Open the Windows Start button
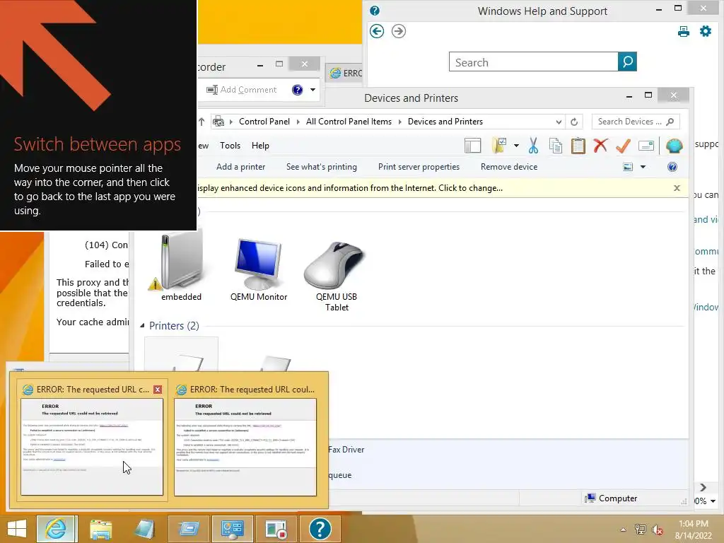724x543 pixels. (17, 529)
